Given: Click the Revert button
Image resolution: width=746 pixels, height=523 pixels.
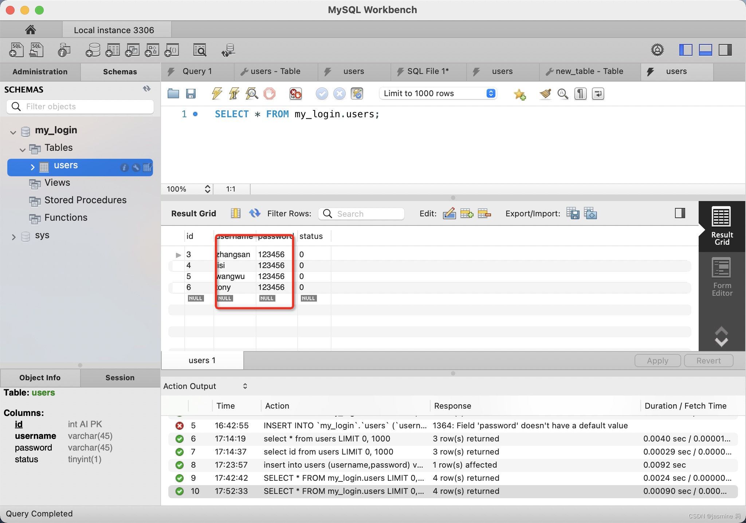Looking at the screenshot, I should 708,361.
